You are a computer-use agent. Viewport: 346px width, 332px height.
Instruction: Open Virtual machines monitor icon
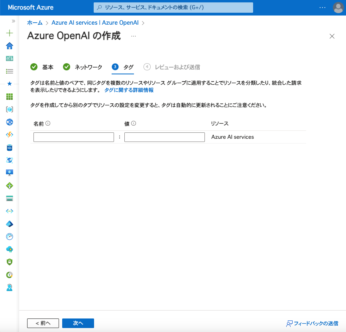click(10, 173)
